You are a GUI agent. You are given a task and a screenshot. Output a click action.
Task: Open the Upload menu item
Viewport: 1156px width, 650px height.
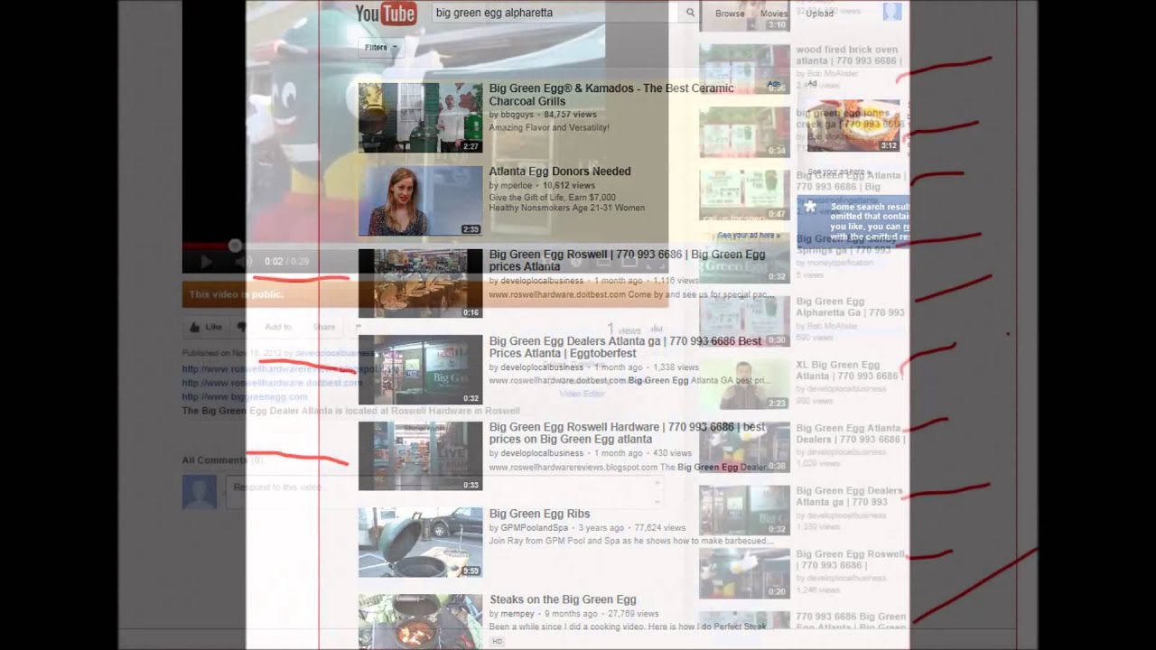pyautogui.click(x=820, y=14)
